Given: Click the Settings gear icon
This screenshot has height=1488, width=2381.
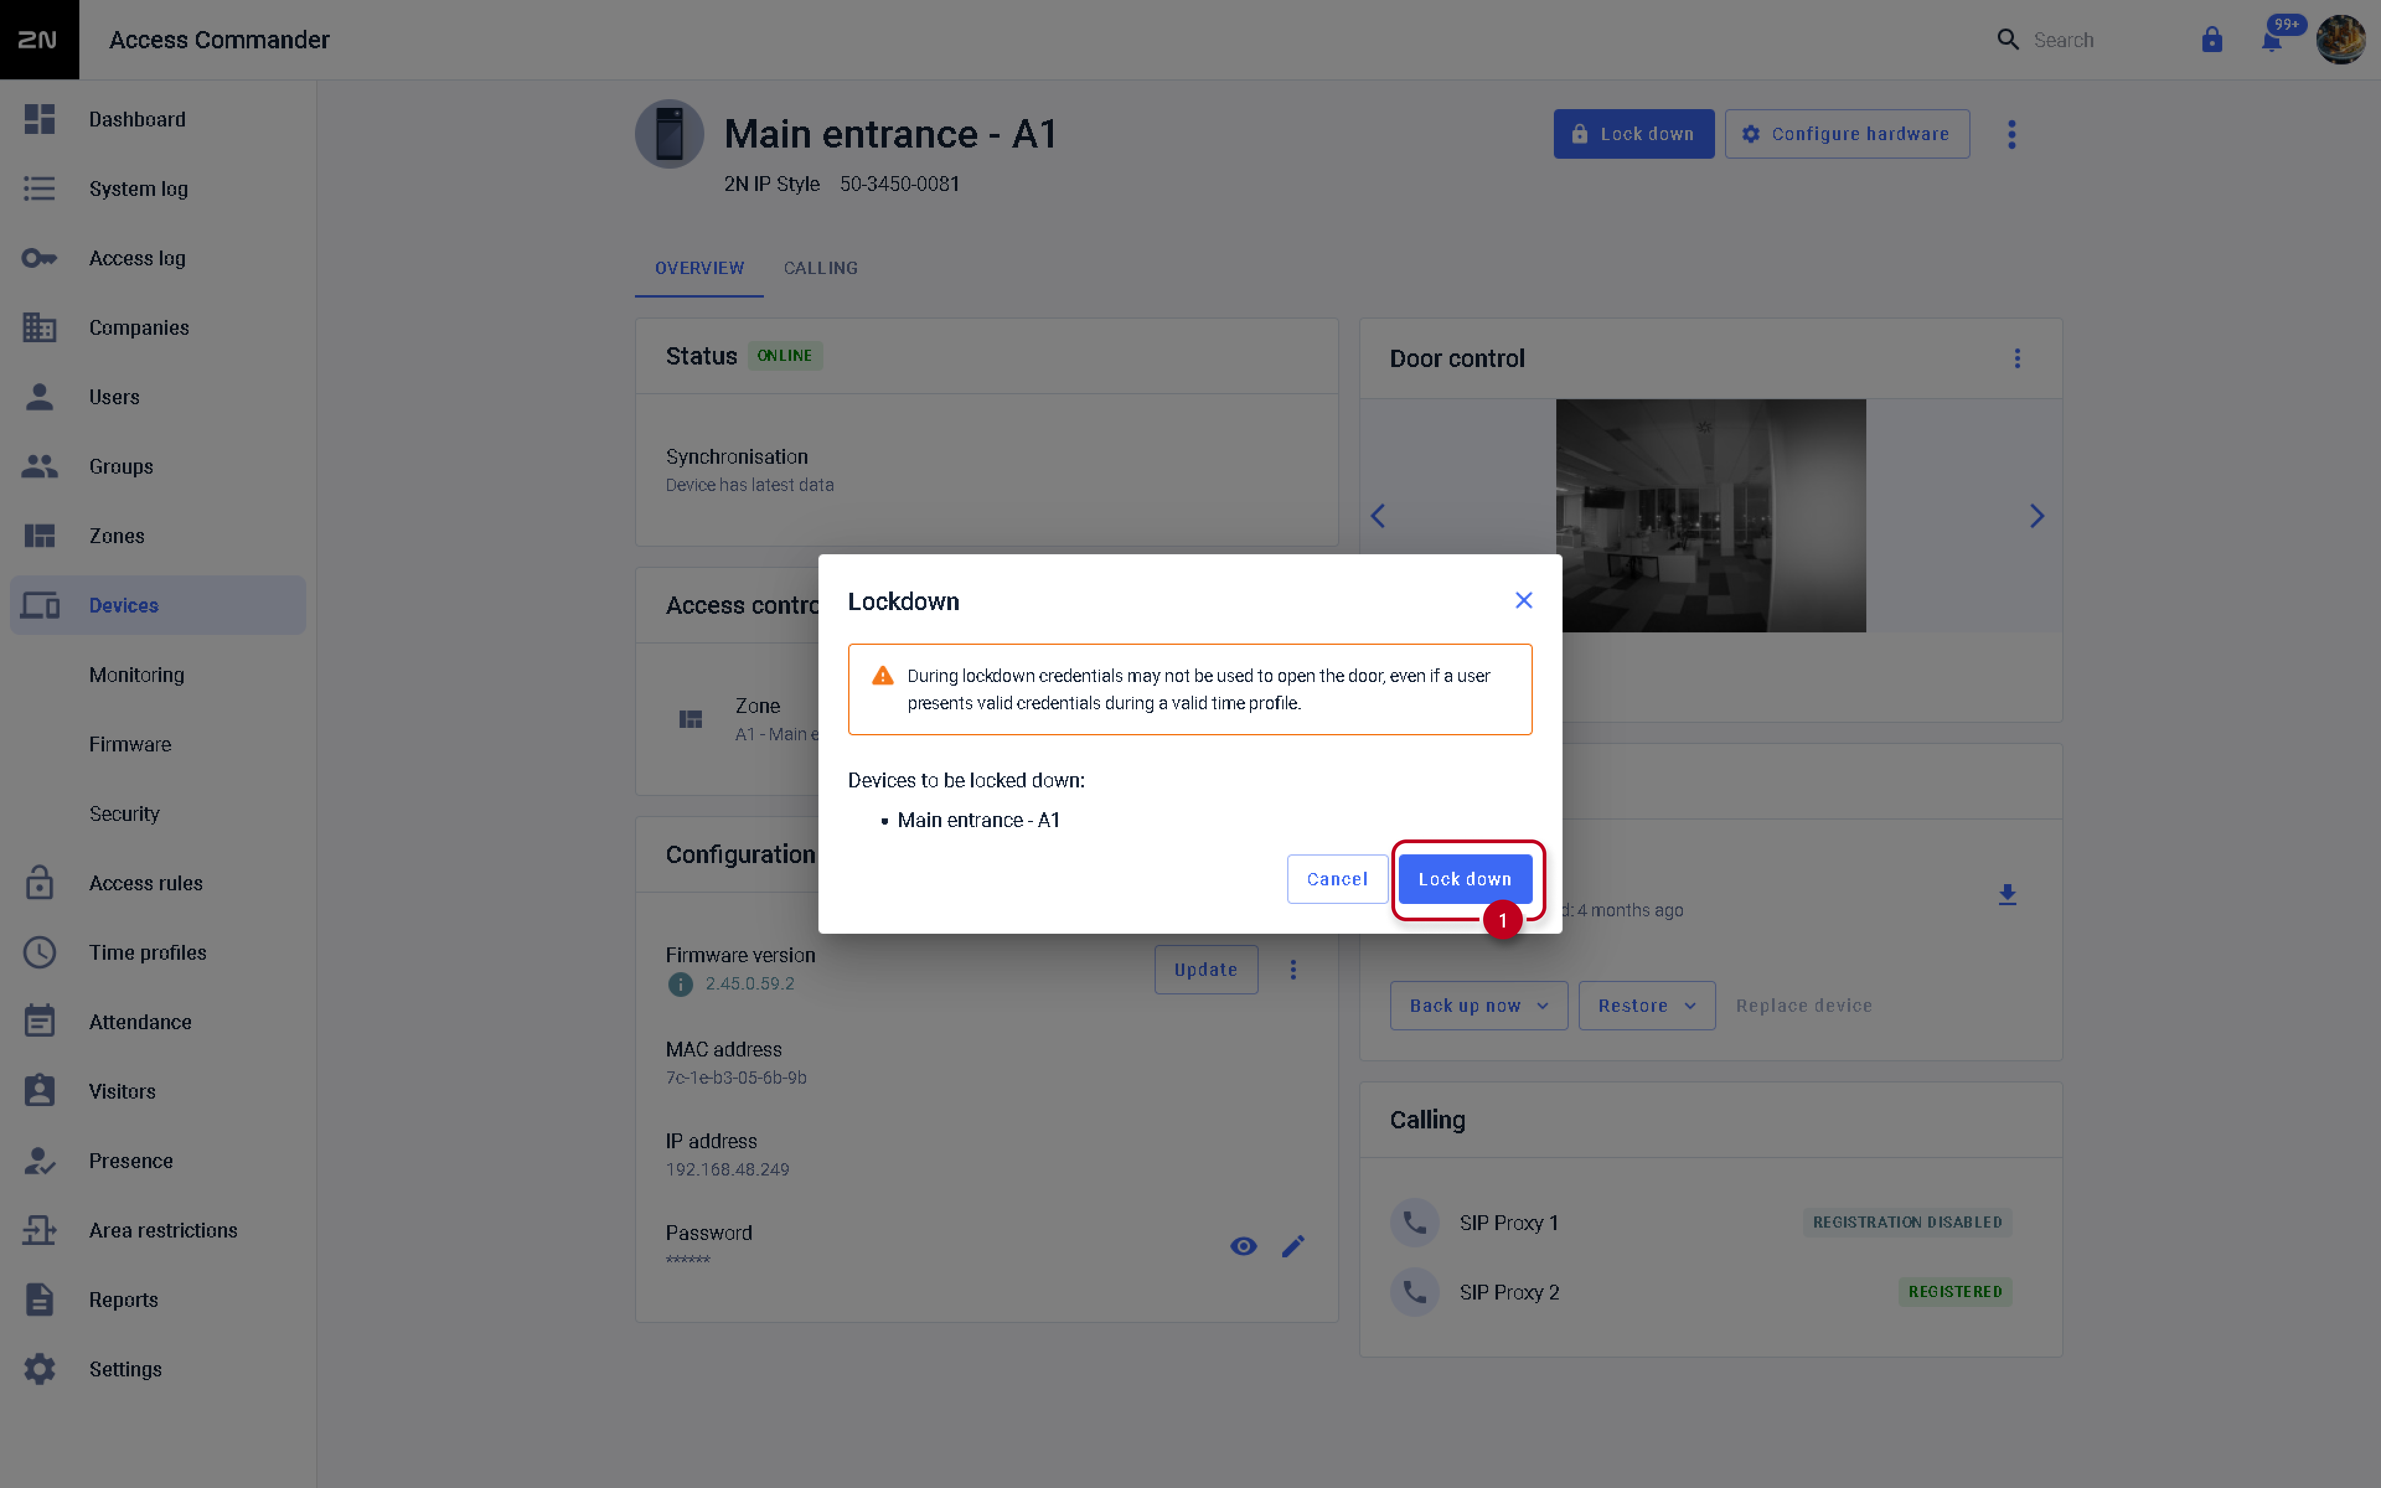Looking at the screenshot, I should (39, 1368).
